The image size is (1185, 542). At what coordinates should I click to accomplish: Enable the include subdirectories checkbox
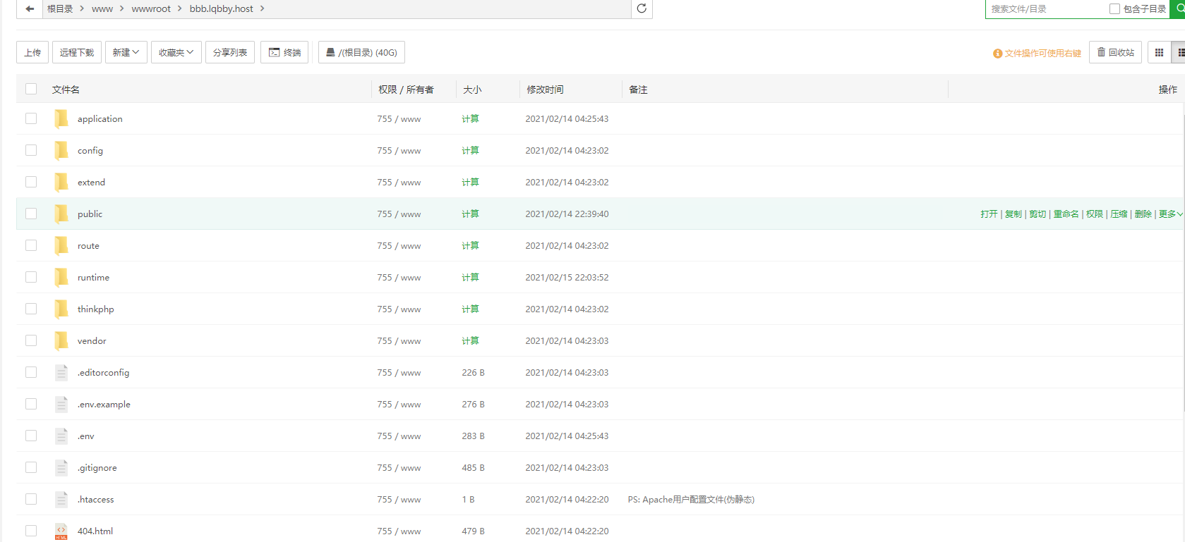pos(1114,9)
